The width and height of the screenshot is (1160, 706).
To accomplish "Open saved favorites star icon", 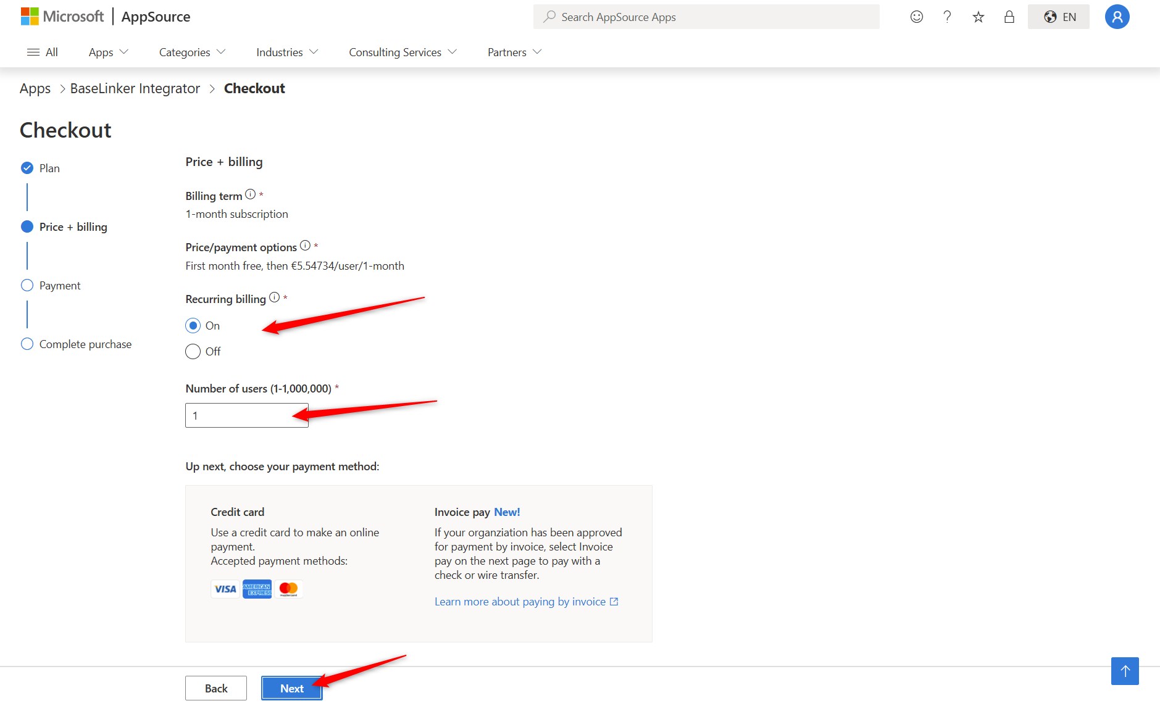I will pos(978,17).
